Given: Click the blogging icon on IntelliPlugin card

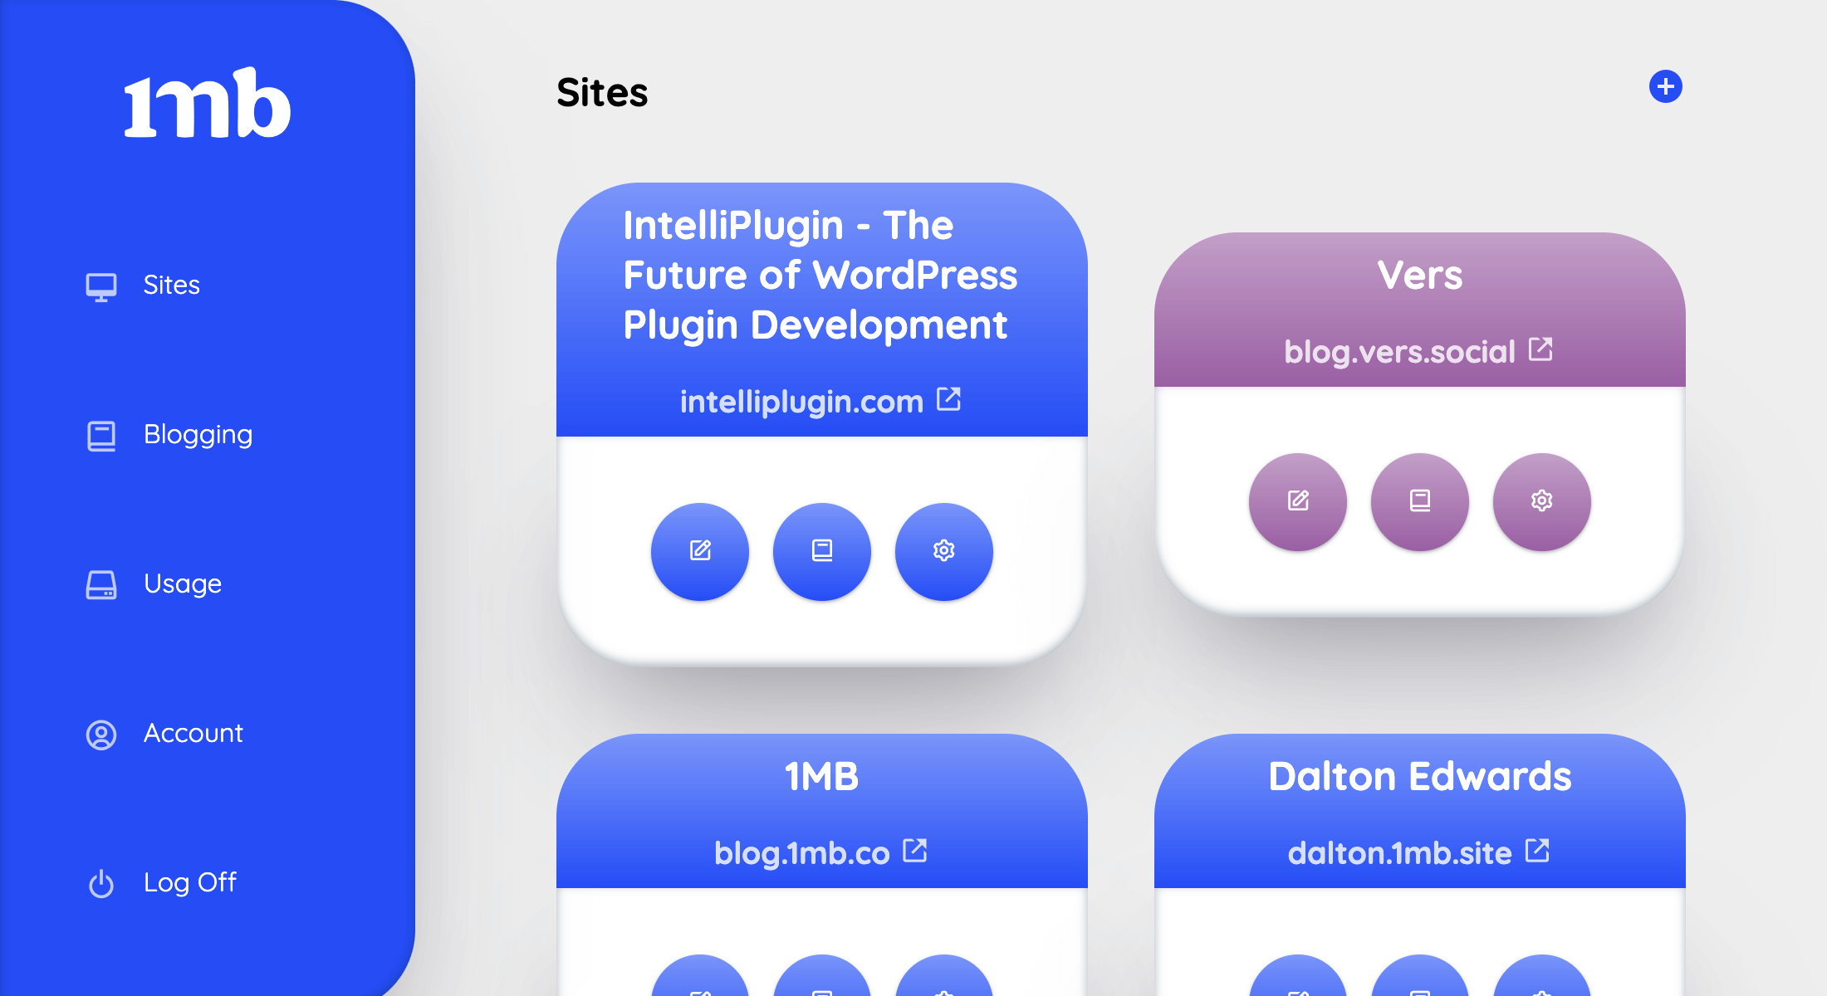Looking at the screenshot, I should [x=823, y=551].
